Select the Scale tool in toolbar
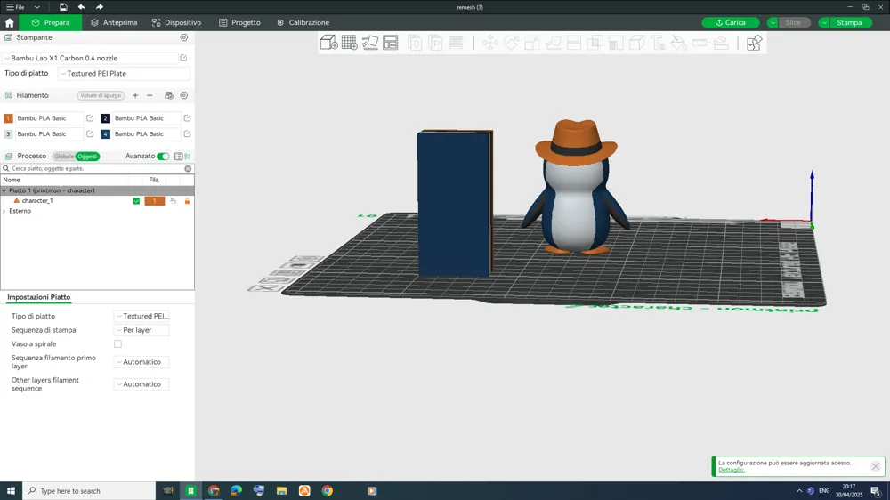890x500 pixels. tap(532, 43)
